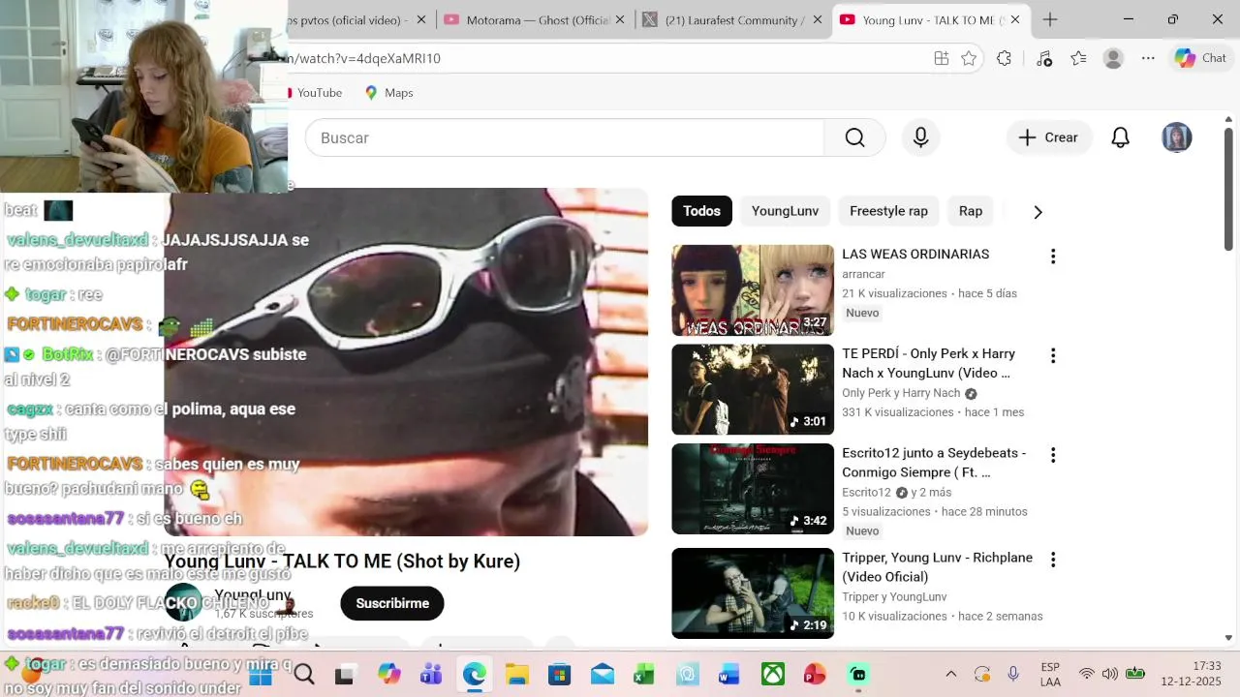Viewport: 1240px width, 697px height.
Task: Close the Young Lunv TALK TO ME tab
Action: pyautogui.click(x=1014, y=19)
